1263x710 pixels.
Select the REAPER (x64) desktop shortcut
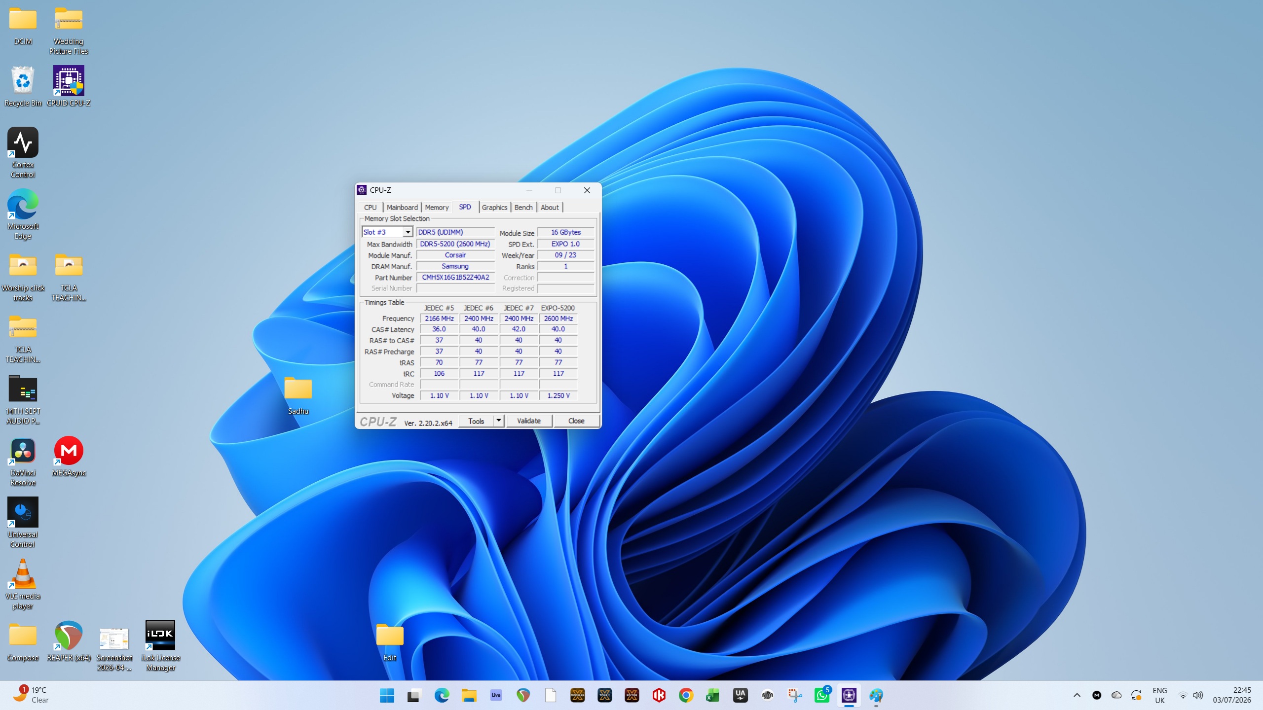pos(69,641)
